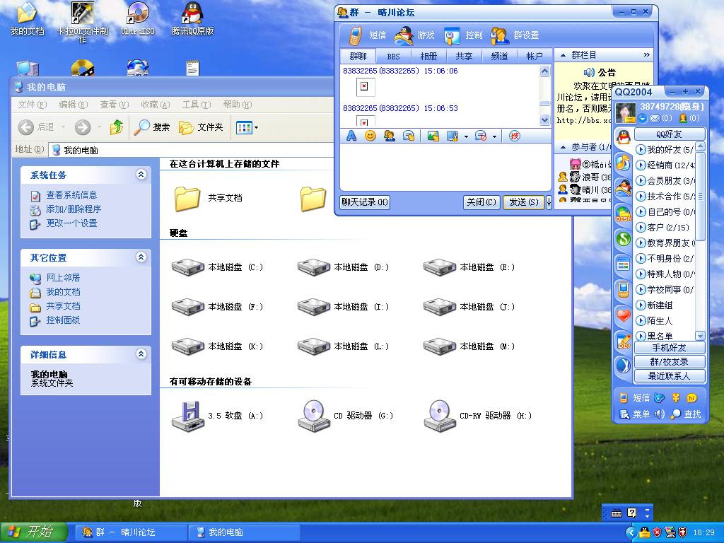Viewport: 724px width, 543px height.
Task: Open the smiley emoticon picker
Action: pyautogui.click(x=370, y=136)
